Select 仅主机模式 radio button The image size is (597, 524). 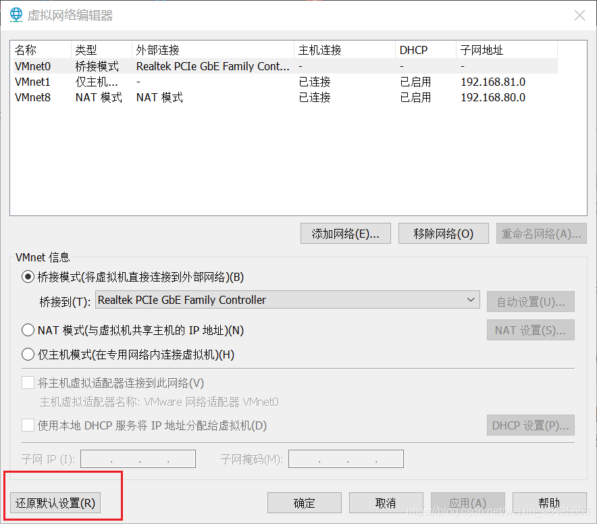[x=28, y=354]
